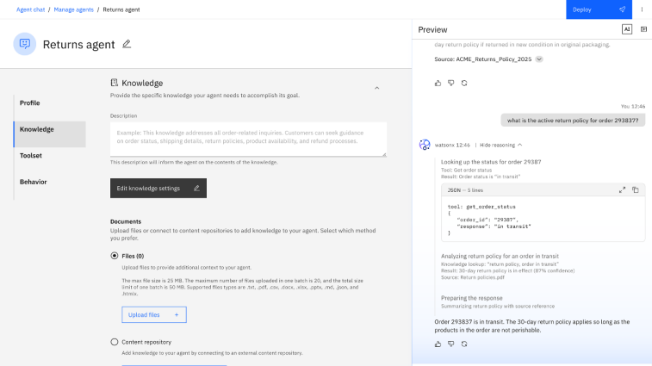The width and height of the screenshot is (652, 366).
Task: Expand the JSON code block to fullscreen
Action: [622, 189]
